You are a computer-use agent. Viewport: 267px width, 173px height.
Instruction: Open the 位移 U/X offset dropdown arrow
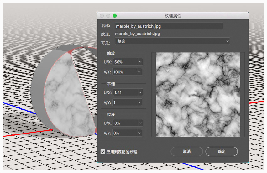coord(140,123)
